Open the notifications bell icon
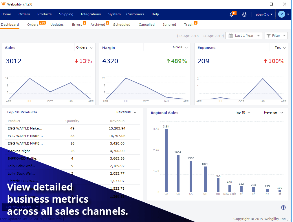293x222 pixels. tap(231, 14)
